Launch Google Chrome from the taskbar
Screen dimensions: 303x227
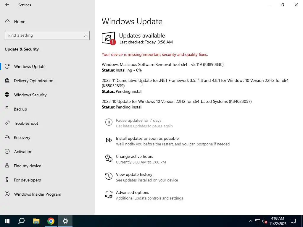coord(51,221)
